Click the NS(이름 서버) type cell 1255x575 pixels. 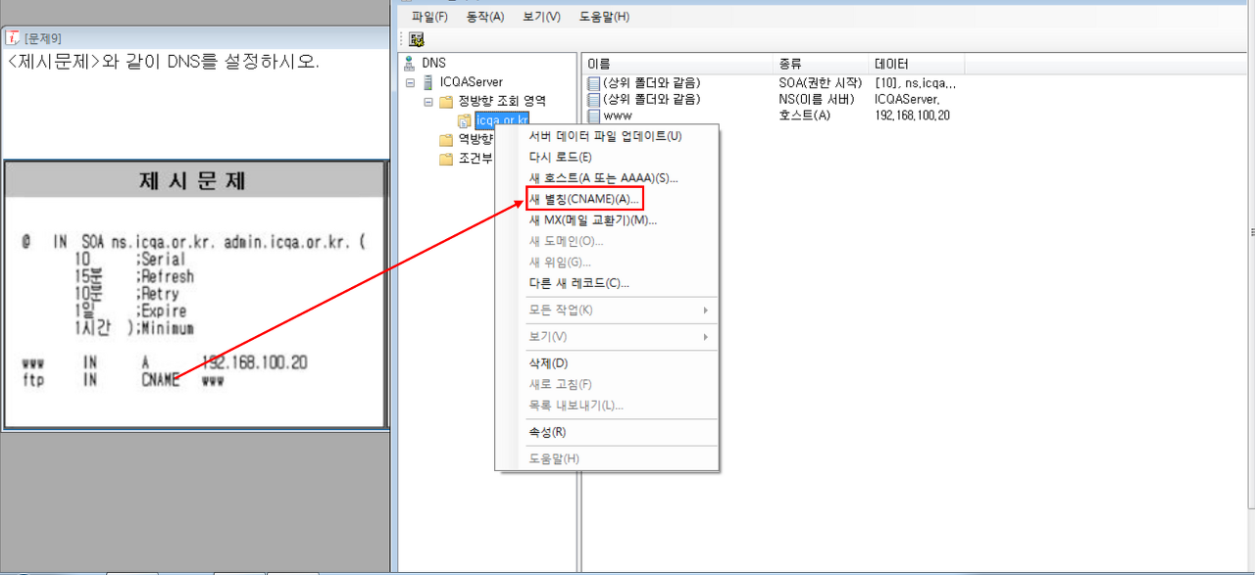pyautogui.click(x=817, y=99)
